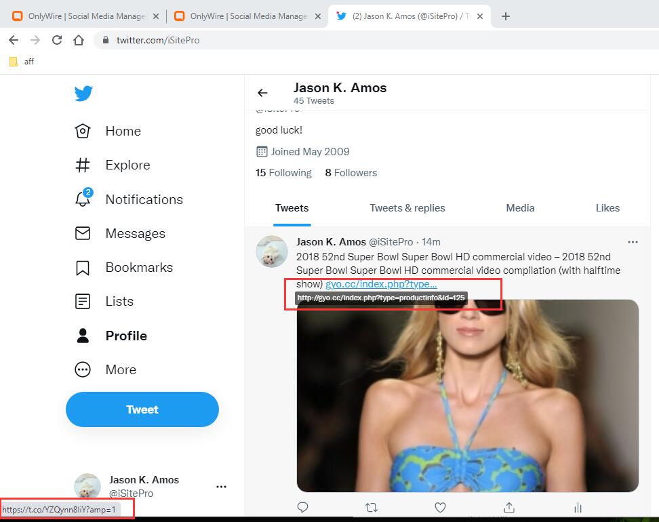
Task: Click the reply icon under the tweet
Action: pos(303,507)
